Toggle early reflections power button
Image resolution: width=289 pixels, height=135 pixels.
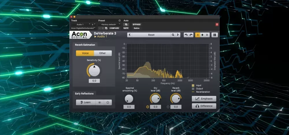(108, 102)
